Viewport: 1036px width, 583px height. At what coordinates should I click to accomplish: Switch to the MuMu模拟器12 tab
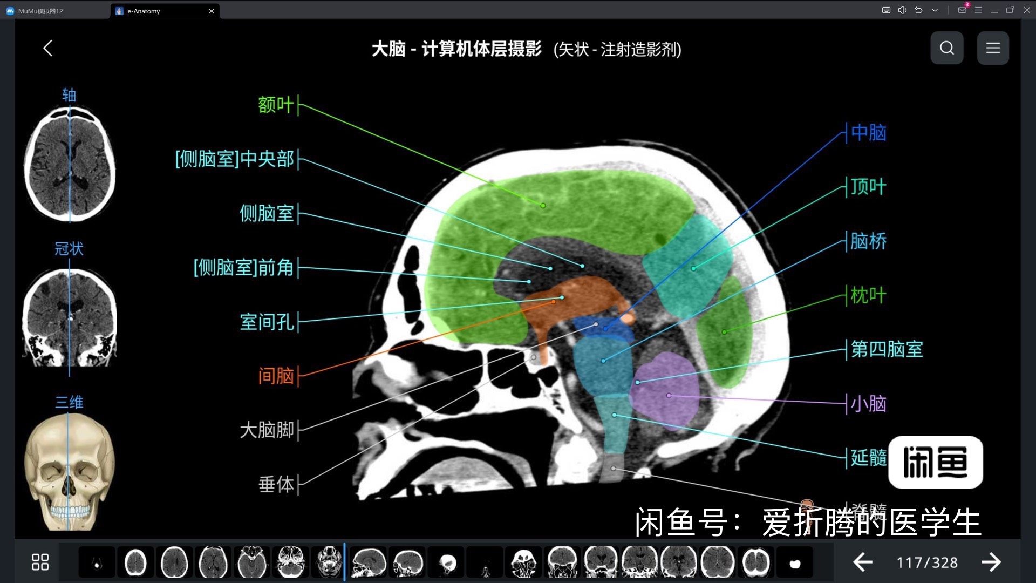point(40,11)
